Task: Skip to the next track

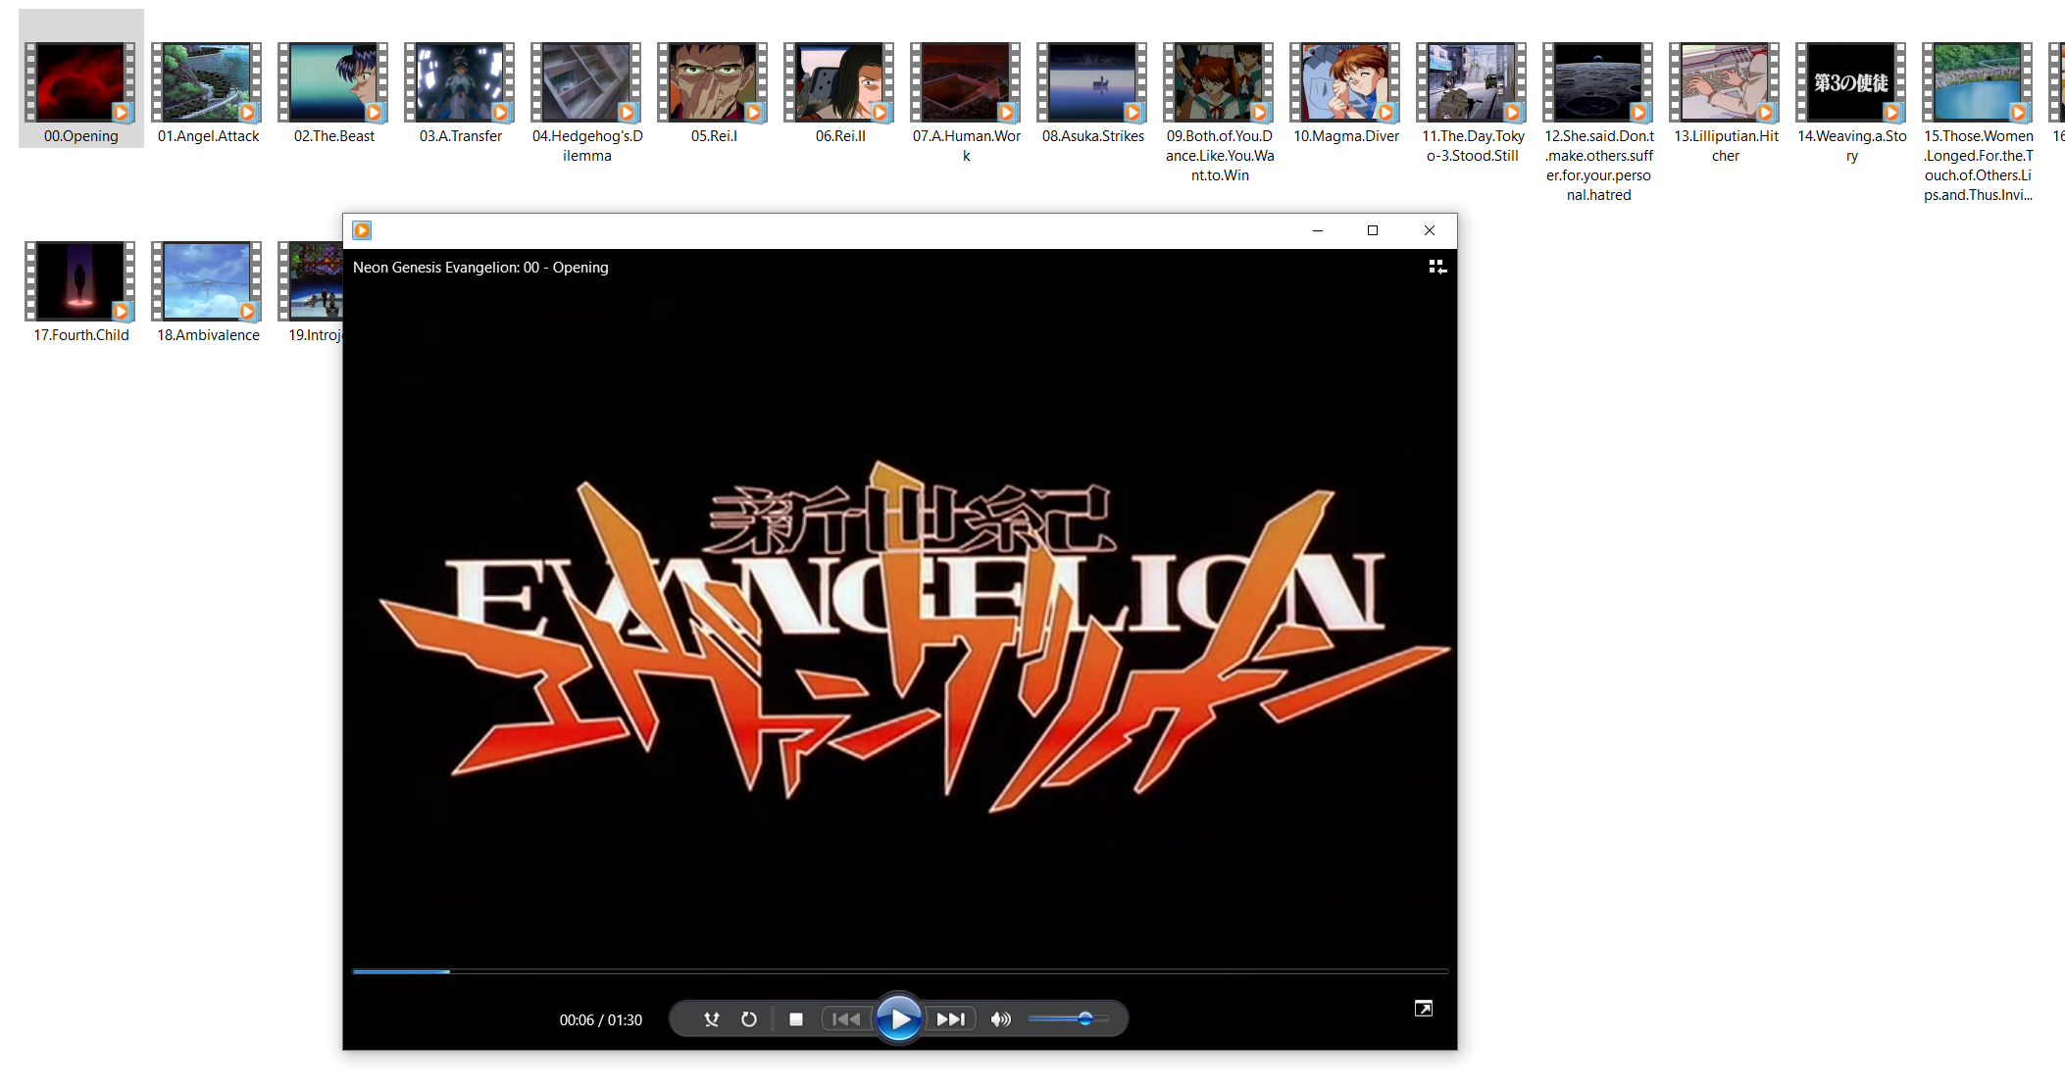Action: pos(950,1019)
